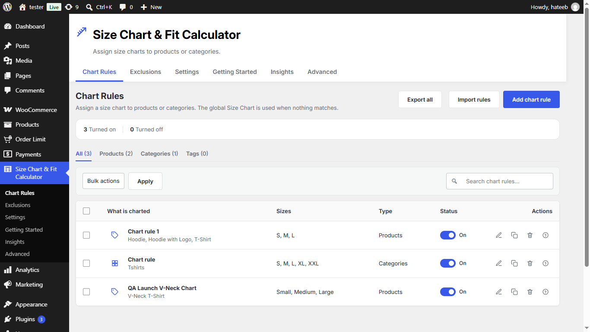
Task: Filter rules by Categories (1) tab
Action: (159, 153)
